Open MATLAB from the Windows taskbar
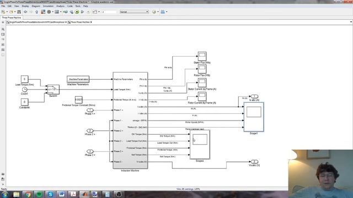The height and width of the screenshot is (198, 353). tap(84, 194)
